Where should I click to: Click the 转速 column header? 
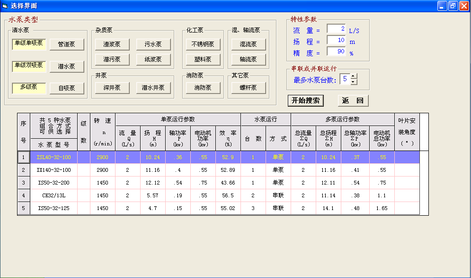point(102,132)
